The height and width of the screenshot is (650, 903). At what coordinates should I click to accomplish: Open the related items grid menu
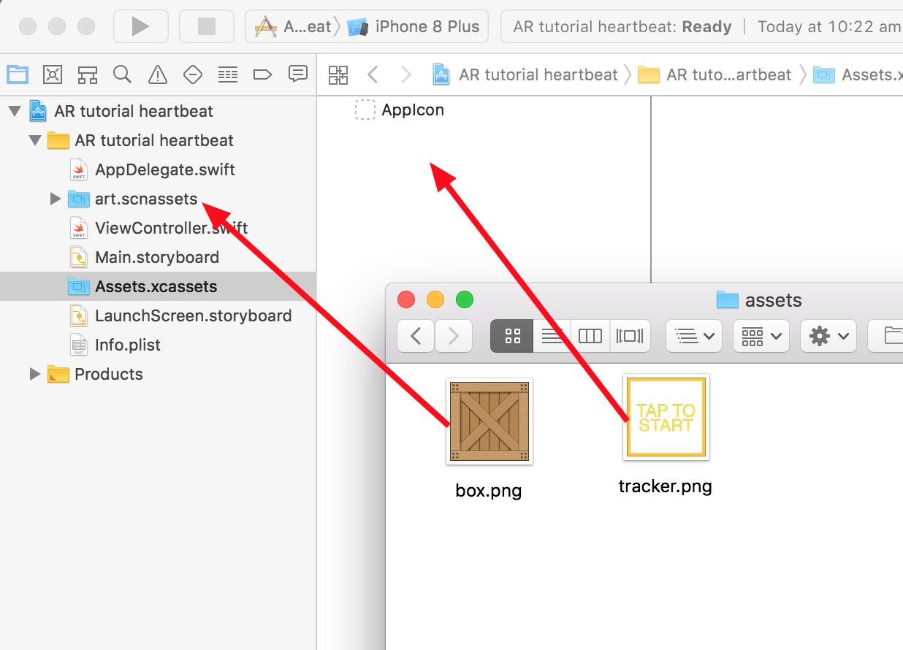(338, 74)
